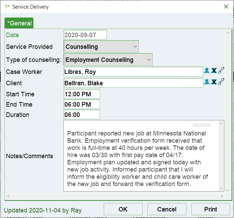Expand the Type of counselling dropdown
The width and height of the screenshot is (234, 218).
click(x=108, y=60)
